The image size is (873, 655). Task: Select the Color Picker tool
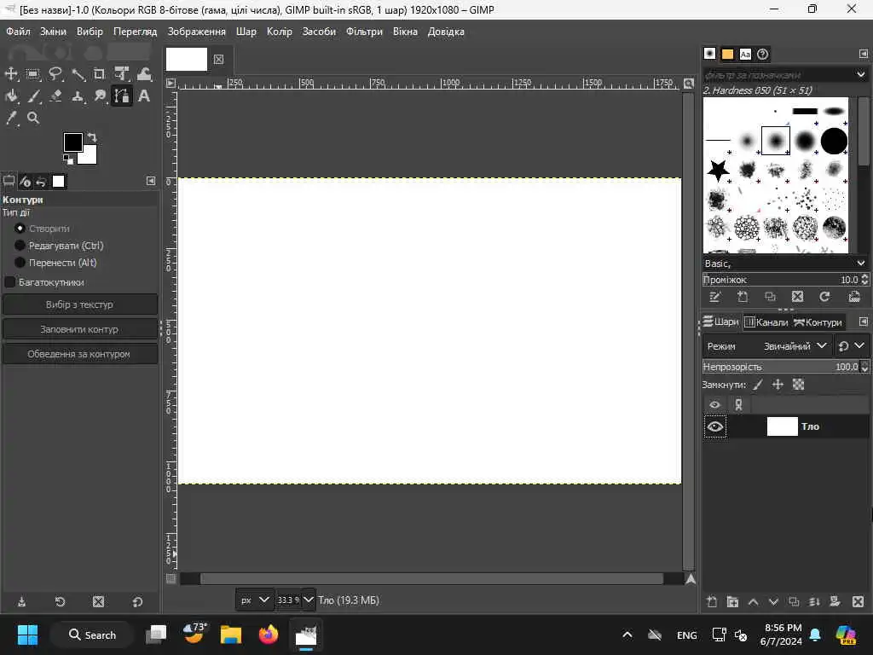point(11,118)
